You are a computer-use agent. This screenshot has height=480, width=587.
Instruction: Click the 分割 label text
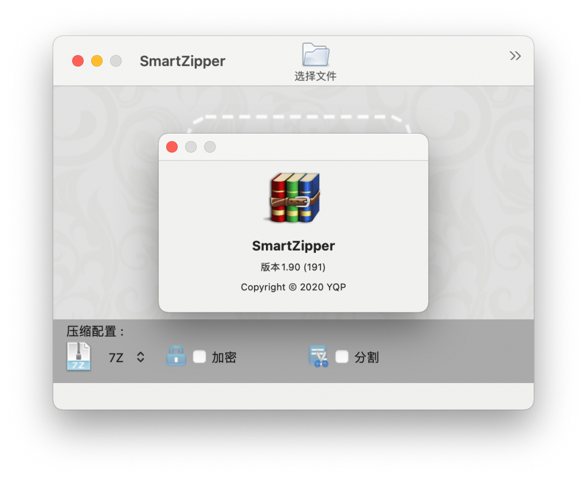pos(366,357)
